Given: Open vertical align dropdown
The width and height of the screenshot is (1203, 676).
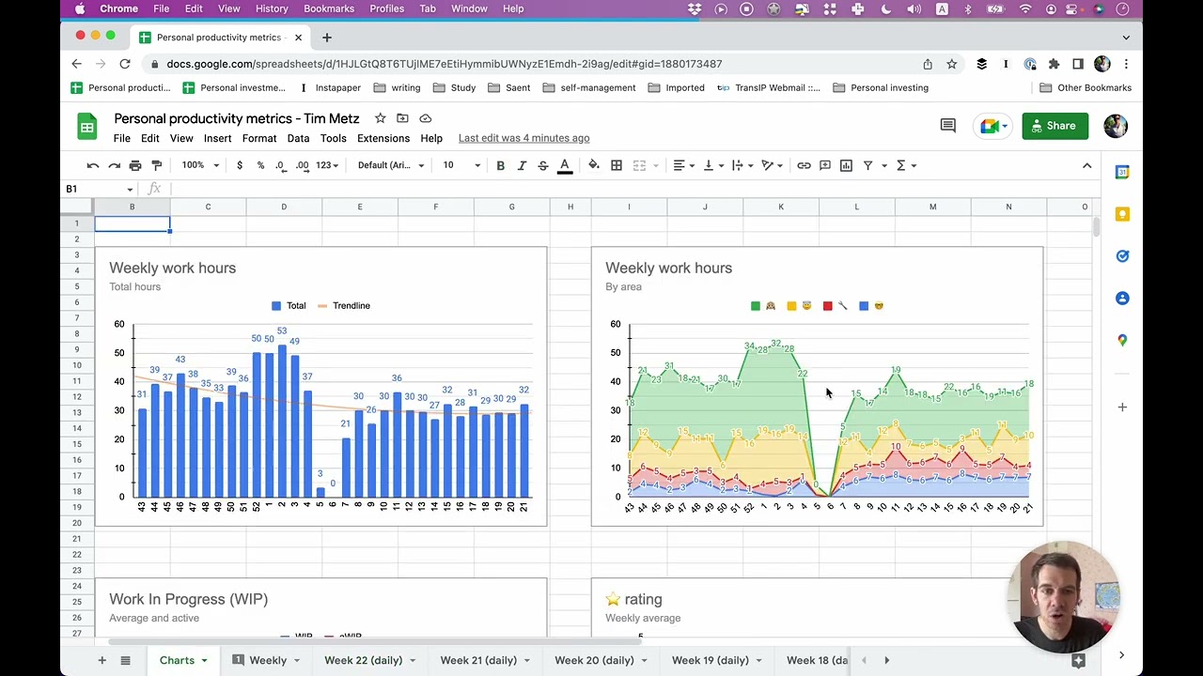Looking at the screenshot, I should click(x=712, y=165).
